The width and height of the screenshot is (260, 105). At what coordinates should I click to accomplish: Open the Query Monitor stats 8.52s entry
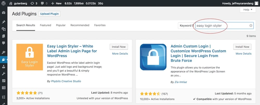pyautogui.click(x=68, y=3)
